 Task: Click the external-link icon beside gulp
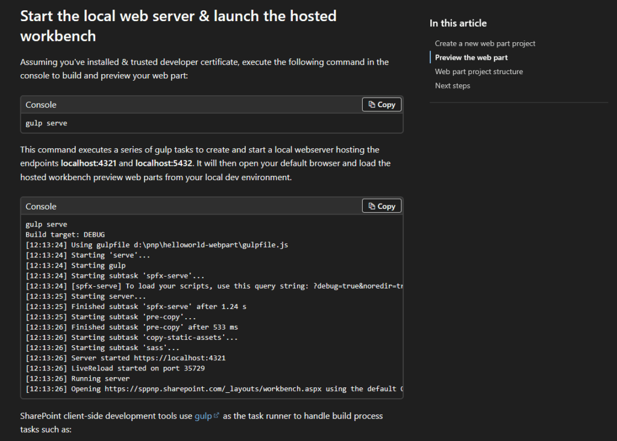coord(216,416)
